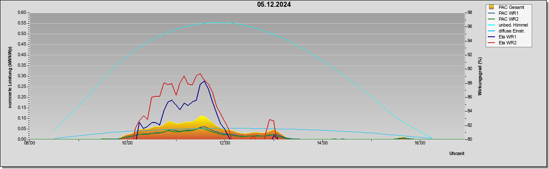Click the PAC Gesamt legend color swatch
Image resolution: width=549 pixels, height=169 pixels.
(x=491, y=7)
